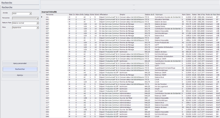
Task: Select the Supplément Ind.Spécifique rubrique cell
Action: point(165,68)
